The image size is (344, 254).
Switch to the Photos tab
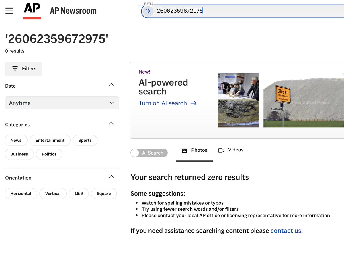[194, 150]
